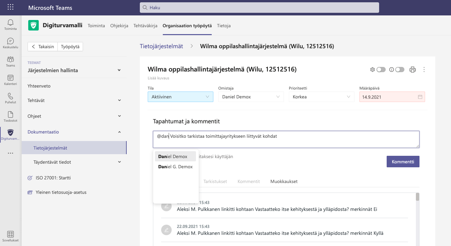Screen dimensions: 451x246
Task: Open Kommentit events tab
Action: [248, 181]
